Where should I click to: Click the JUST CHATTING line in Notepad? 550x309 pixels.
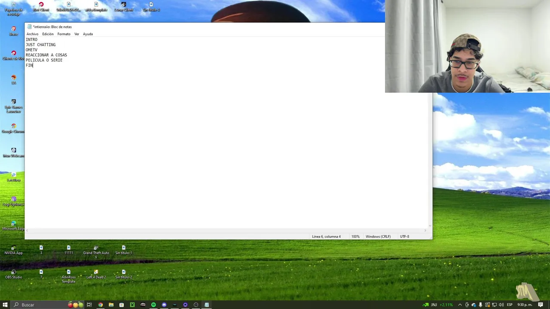(40, 45)
